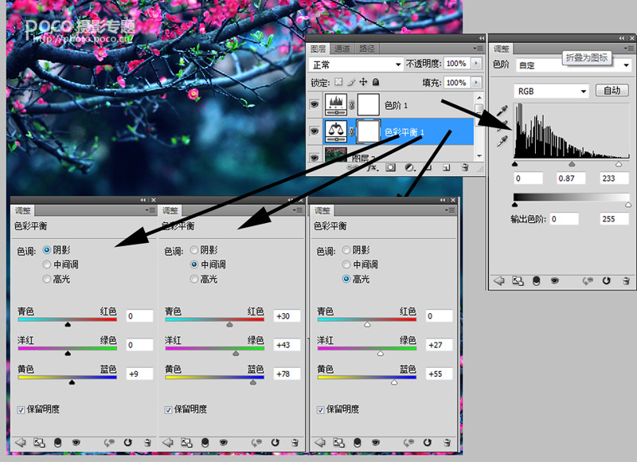
Task: Open the Layers panel options menu
Action: tap(479, 49)
